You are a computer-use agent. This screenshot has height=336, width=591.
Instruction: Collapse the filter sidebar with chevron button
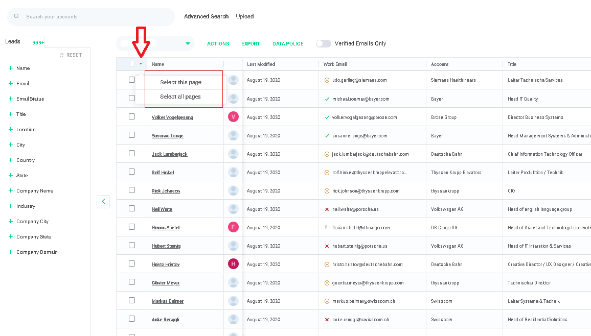click(103, 202)
